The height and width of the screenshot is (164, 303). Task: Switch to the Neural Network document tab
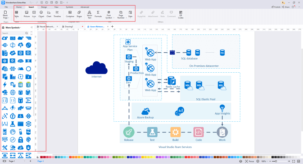47,27
